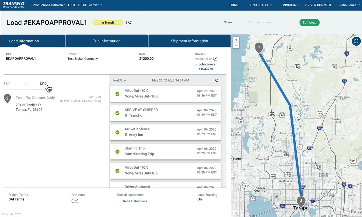Image resolution: width=362 pixels, height=217 pixels.
Task: Open driver John Jones profile link
Action: [x=207, y=64]
